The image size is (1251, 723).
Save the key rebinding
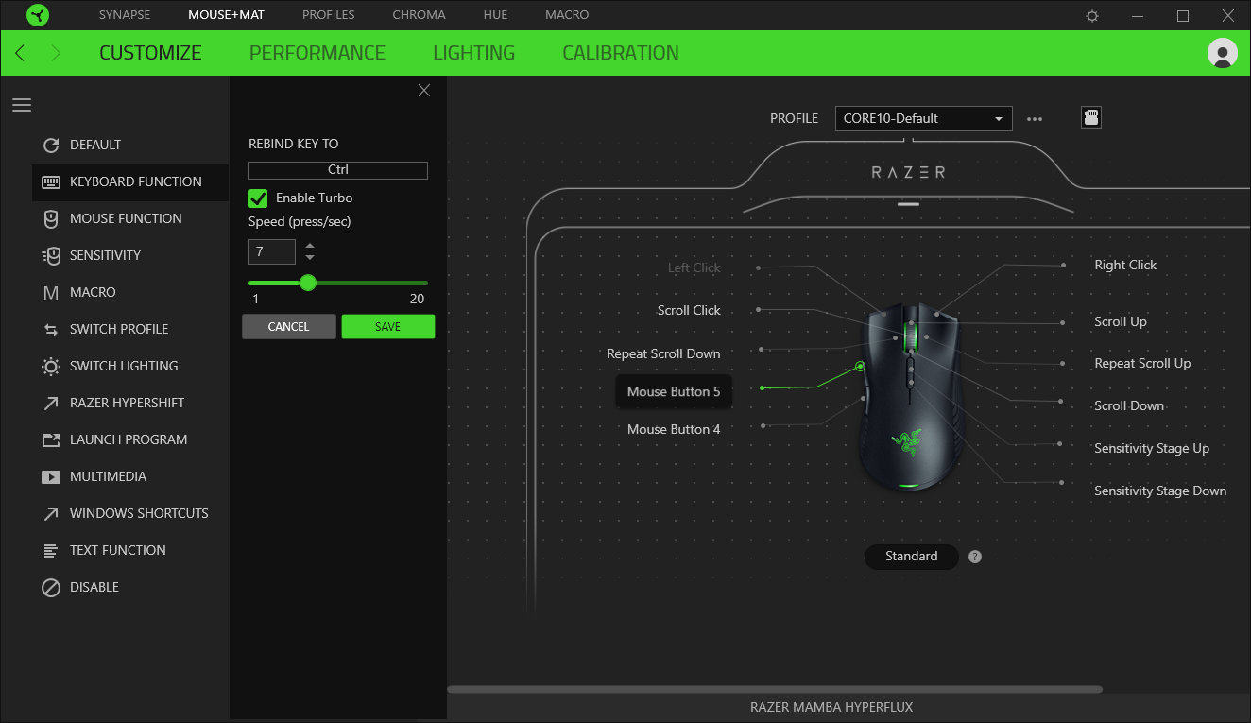[x=387, y=326]
